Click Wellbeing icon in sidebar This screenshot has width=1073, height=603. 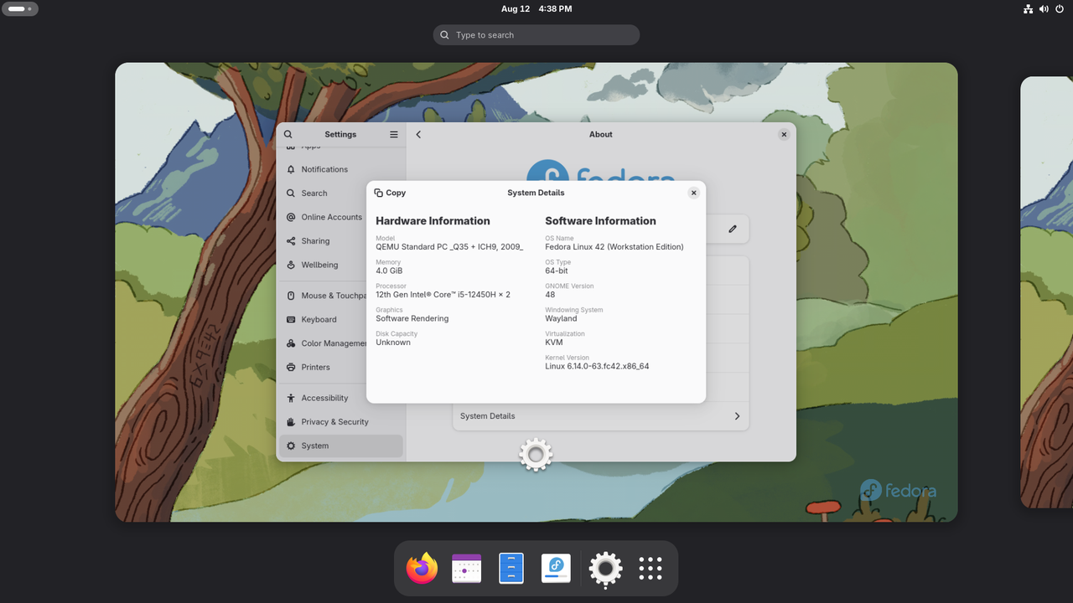click(x=291, y=265)
